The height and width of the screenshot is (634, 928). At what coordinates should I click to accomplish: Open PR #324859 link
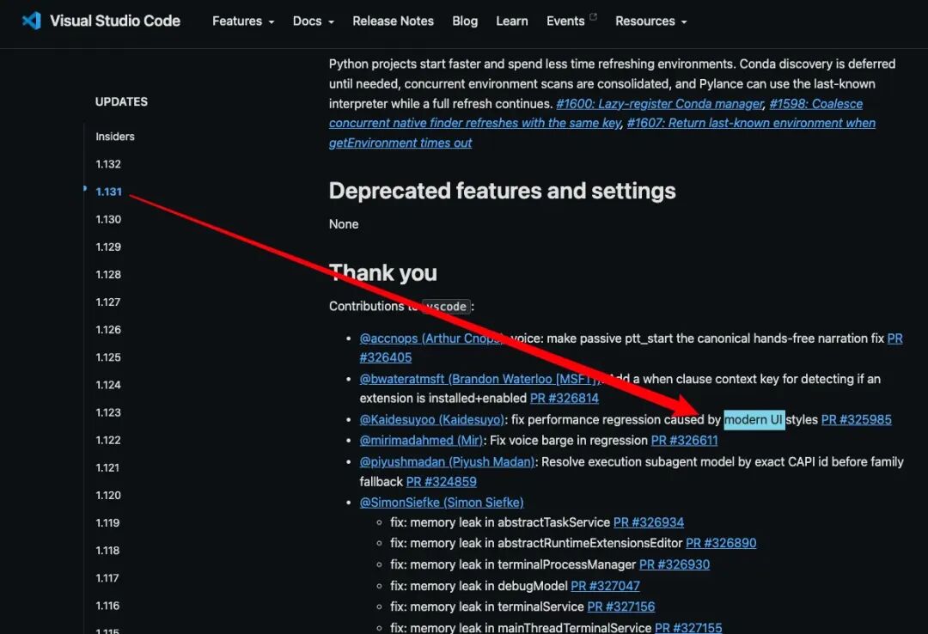pyautogui.click(x=441, y=482)
